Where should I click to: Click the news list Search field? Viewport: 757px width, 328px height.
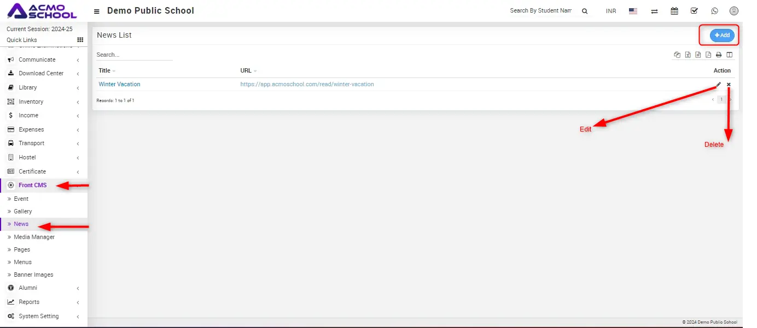[134, 55]
